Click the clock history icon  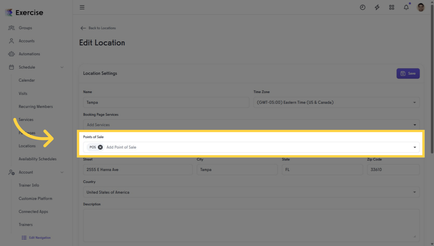pyautogui.click(x=362, y=7)
